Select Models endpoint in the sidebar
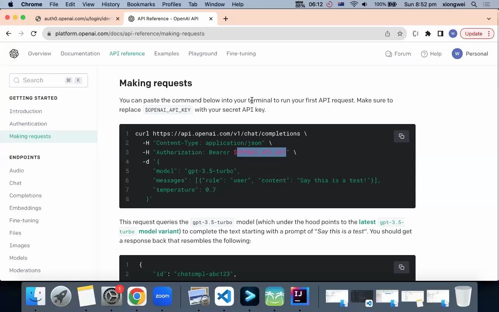 point(18,258)
